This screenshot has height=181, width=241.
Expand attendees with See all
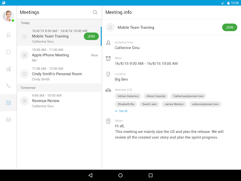point(121,111)
